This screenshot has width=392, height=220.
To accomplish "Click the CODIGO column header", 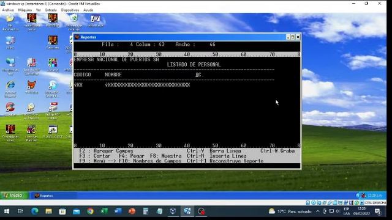I will 82,75.
